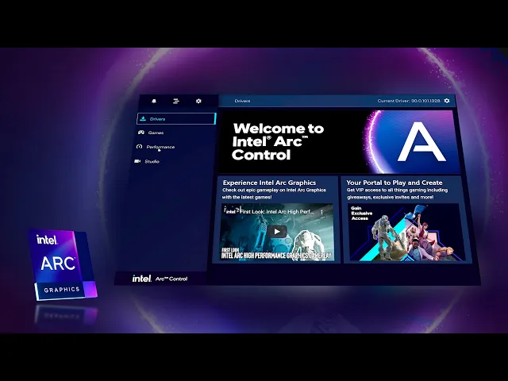The width and height of the screenshot is (508, 381).
Task: Click the gear icon beside Current Driver
Action: click(x=447, y=101)
